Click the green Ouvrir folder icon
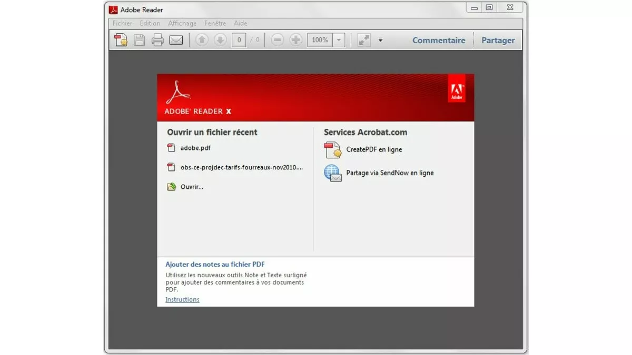The height and width of the screenshot is (355, 632). point(171,186)
